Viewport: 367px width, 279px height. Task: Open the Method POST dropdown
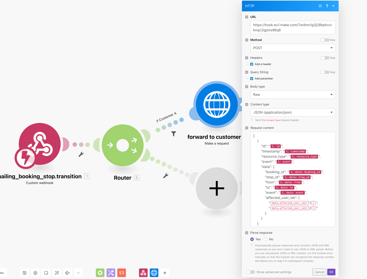(293, 48)
